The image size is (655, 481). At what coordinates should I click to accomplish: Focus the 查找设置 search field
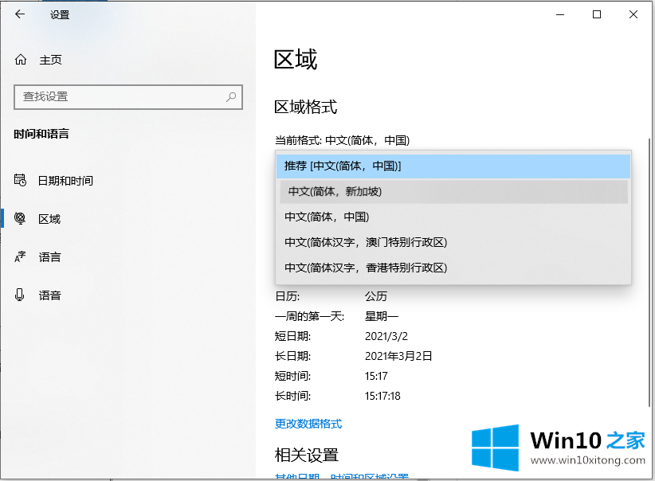coord(120,96)
